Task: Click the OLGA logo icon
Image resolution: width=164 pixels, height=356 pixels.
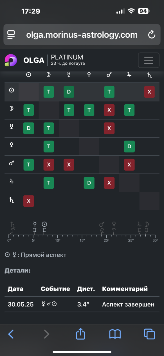Action: coord(11,60)
